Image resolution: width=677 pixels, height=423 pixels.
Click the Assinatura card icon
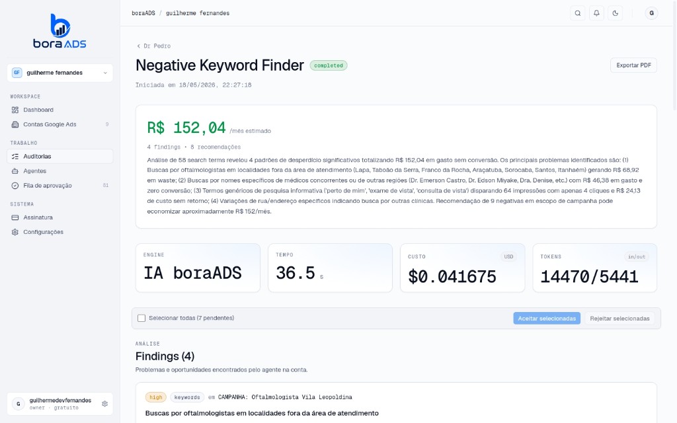(x=15, y=217)
